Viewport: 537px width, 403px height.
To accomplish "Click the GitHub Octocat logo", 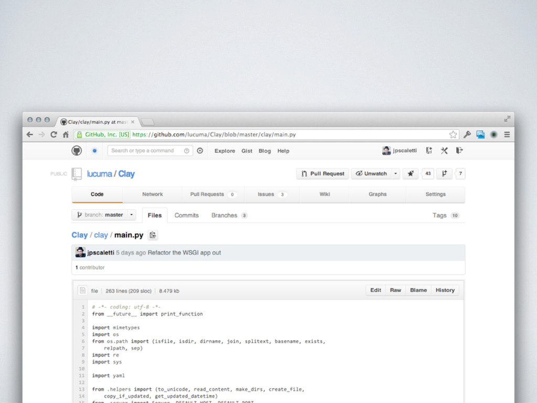I will tap(77, 151).
